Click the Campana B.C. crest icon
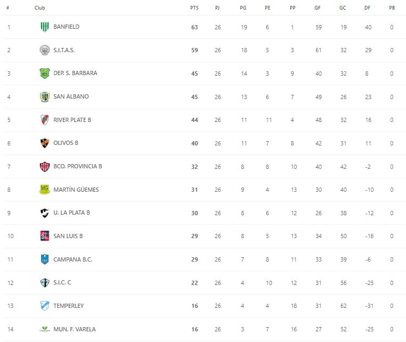 (x=45, y=259)
